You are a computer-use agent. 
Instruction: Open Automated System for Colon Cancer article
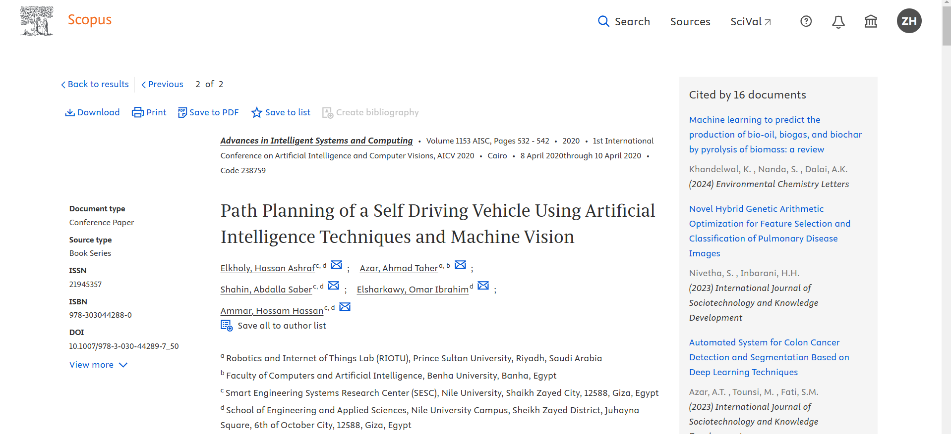tap(769, 357)
